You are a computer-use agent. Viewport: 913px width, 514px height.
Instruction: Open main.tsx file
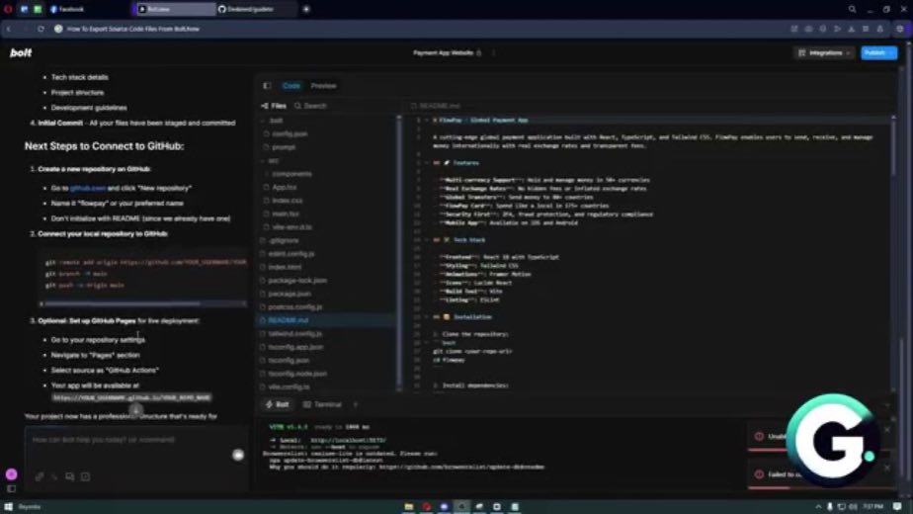point(286,214)
